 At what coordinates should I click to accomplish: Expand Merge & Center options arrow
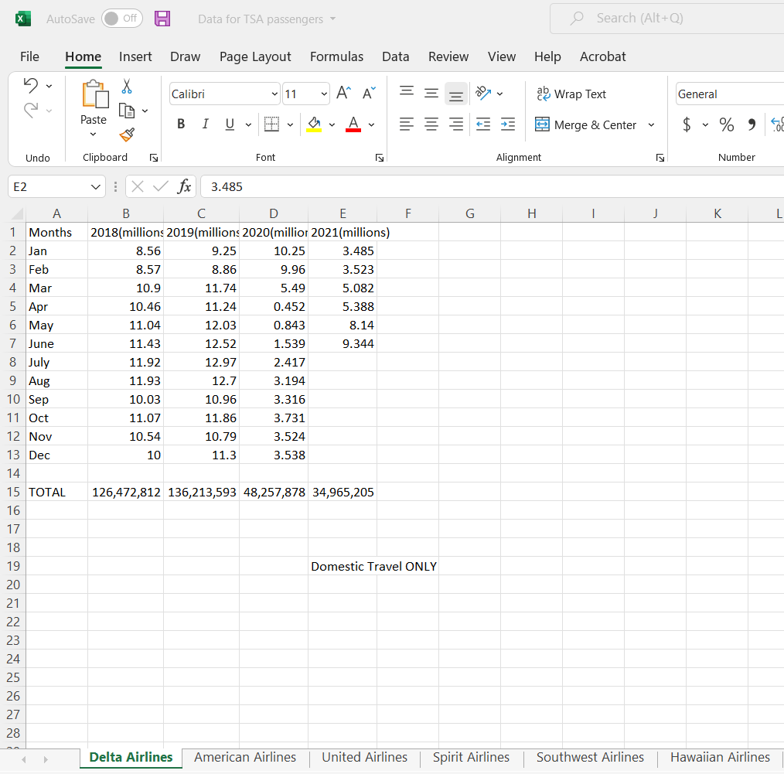[651, 124]
